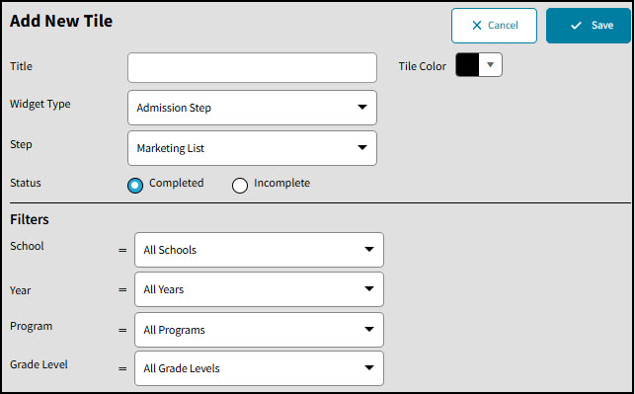Save the new tile
635x394 pixels.
[x=588, y=26]
